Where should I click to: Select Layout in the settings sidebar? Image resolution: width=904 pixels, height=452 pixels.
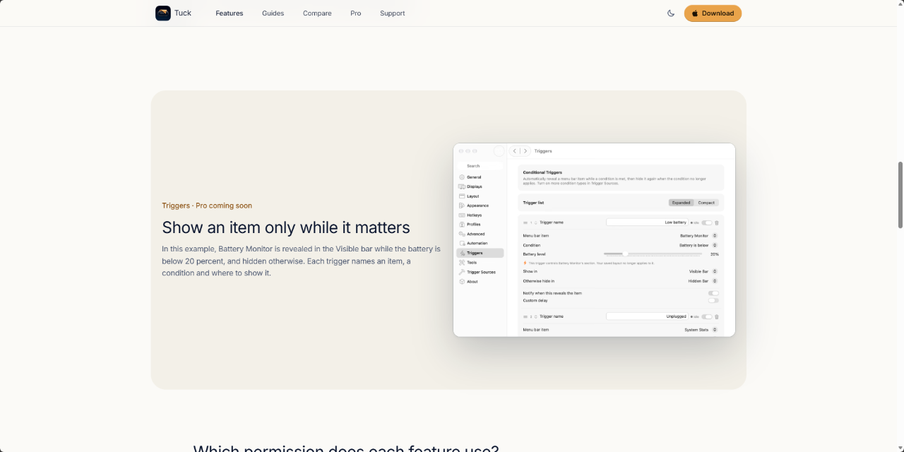[469, 196]
